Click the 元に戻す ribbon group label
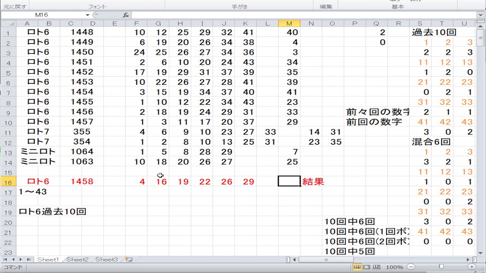The image size is (486, 273). (x=15, y=6)
